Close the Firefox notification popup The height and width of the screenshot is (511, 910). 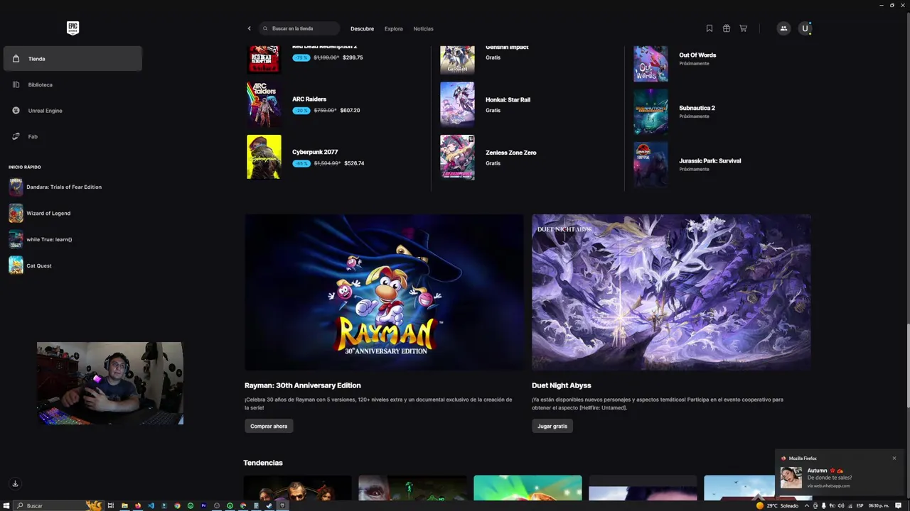click(894, 458)
